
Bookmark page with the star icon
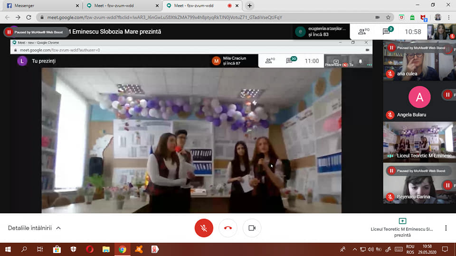[x=388, y=18]
